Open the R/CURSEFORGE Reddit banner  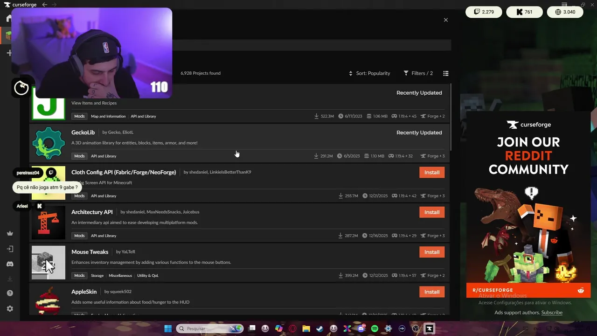pyautogui.click(x=528, y=290)
